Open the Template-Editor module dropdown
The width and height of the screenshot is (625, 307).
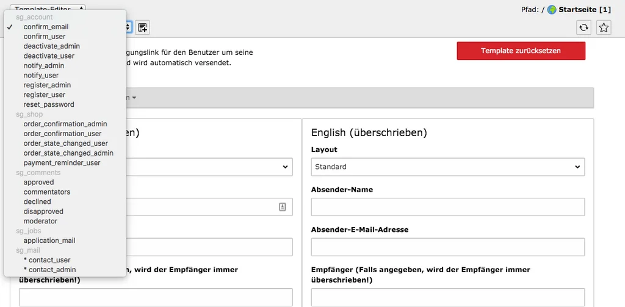click(x=48, y=7)
